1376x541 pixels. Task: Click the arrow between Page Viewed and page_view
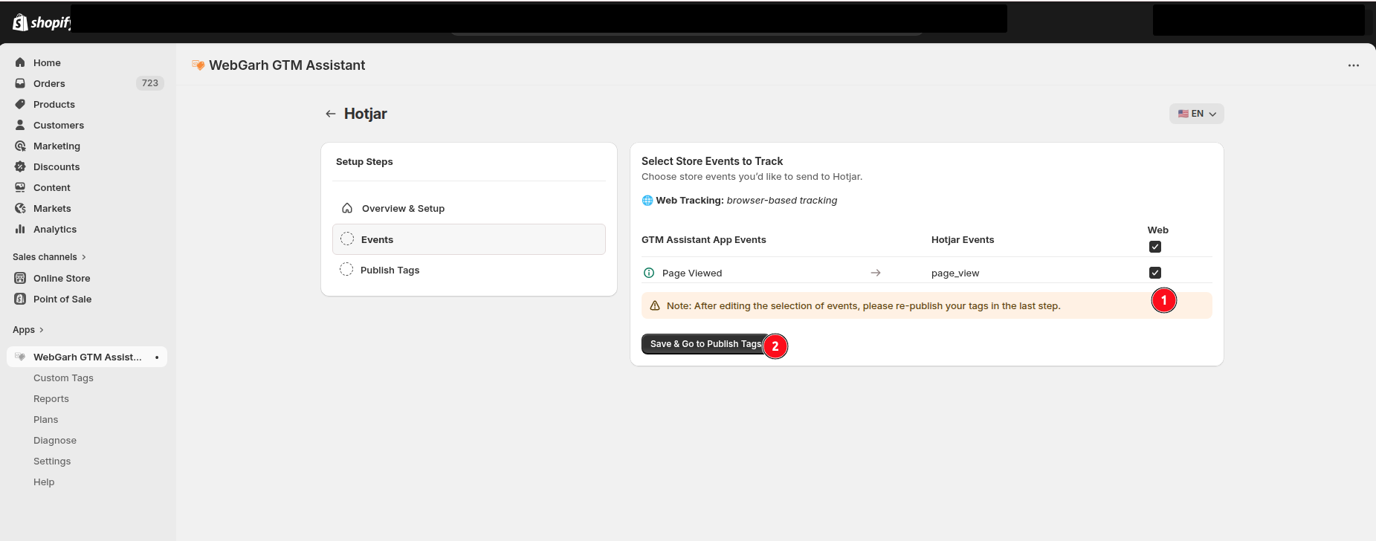coord(876,273)
